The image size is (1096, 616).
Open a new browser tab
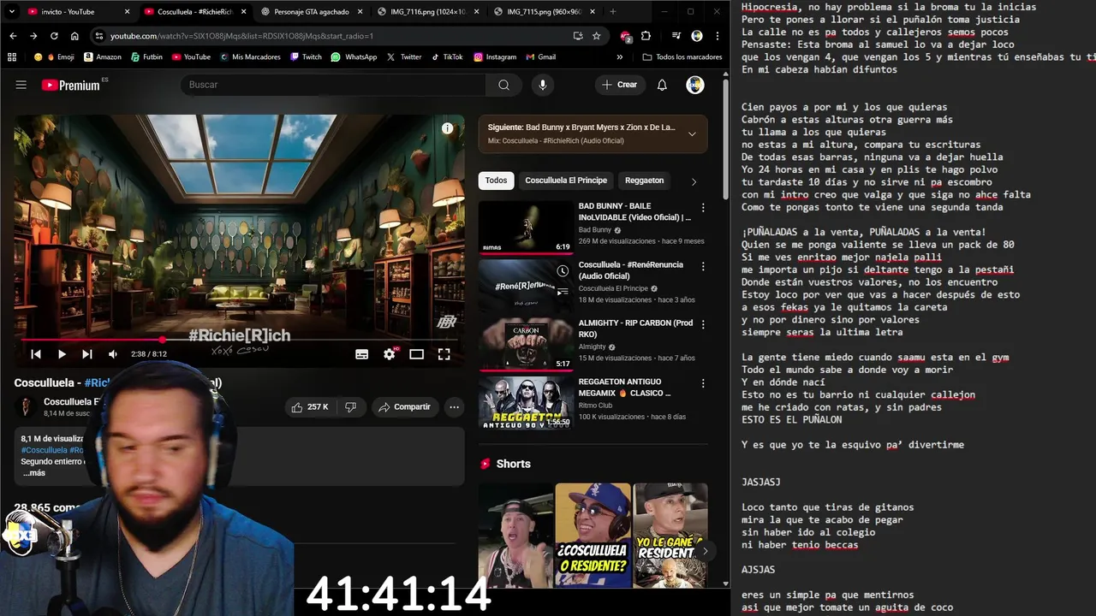[x=612, y=12]
